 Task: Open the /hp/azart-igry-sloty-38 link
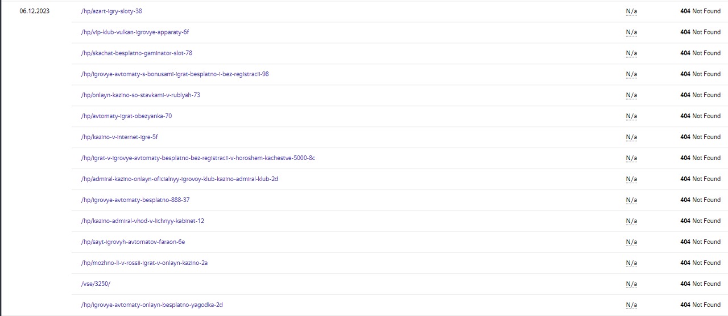(111, 11)
